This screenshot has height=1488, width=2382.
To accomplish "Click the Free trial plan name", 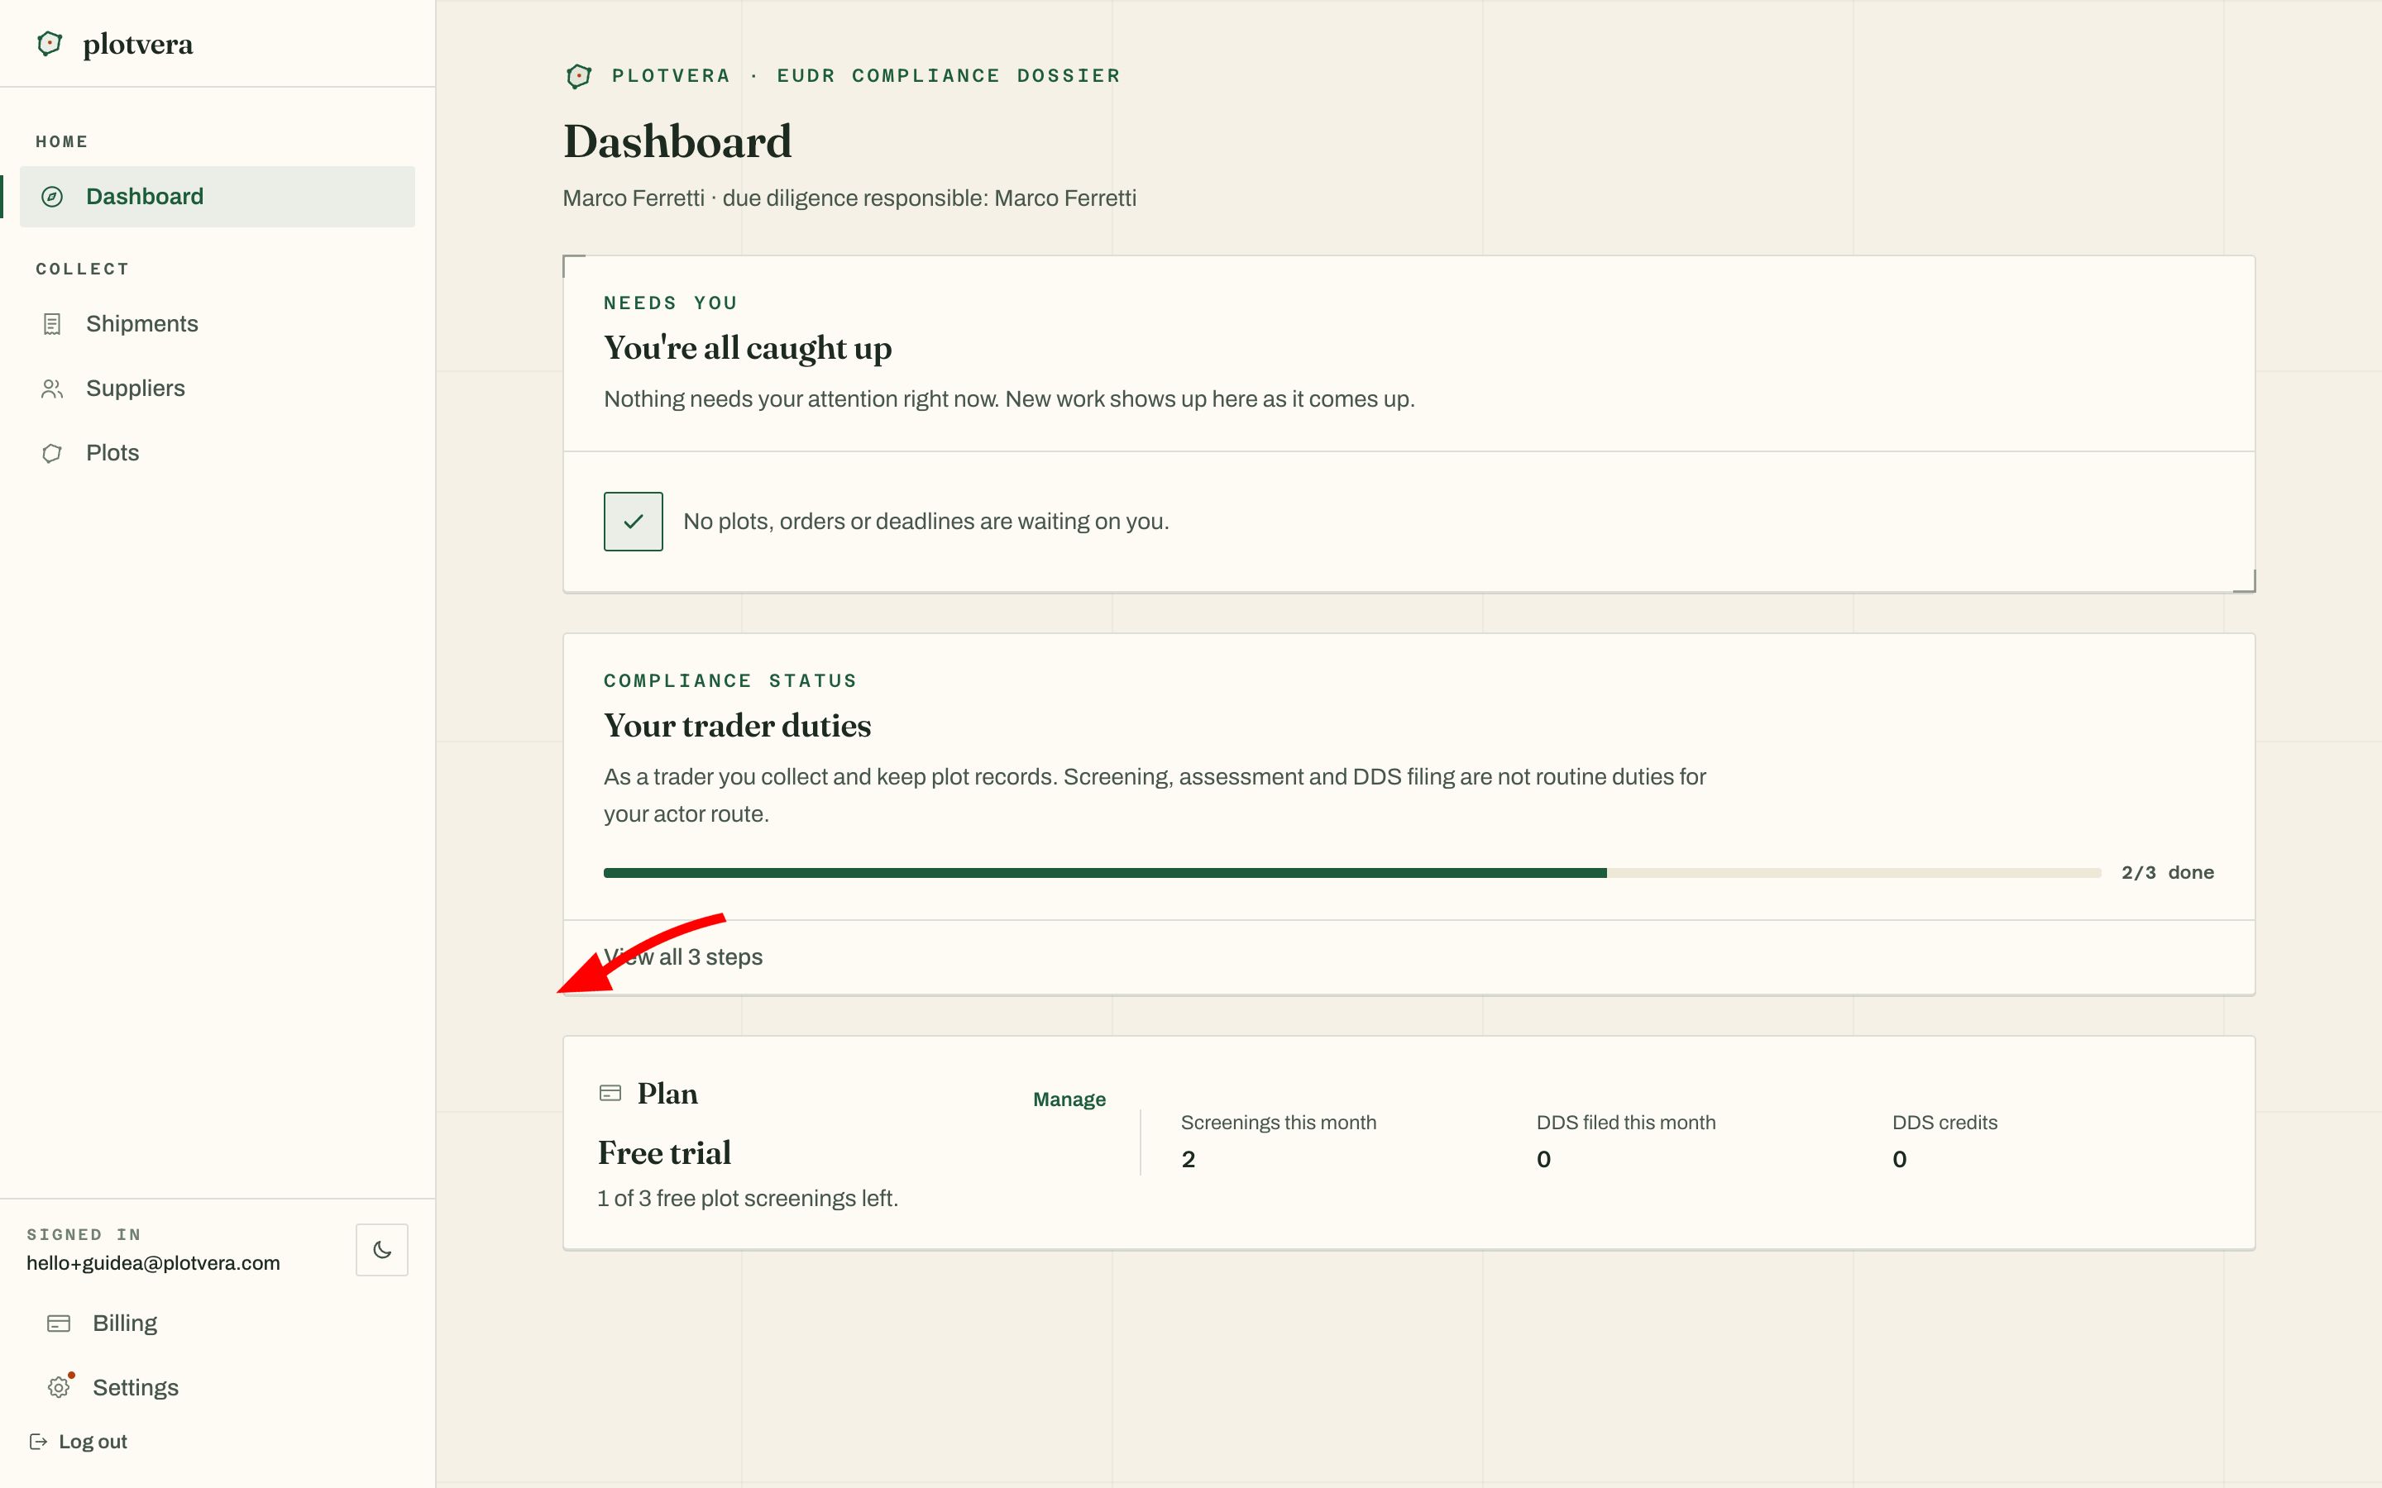I will click(x=664, y=1152).
